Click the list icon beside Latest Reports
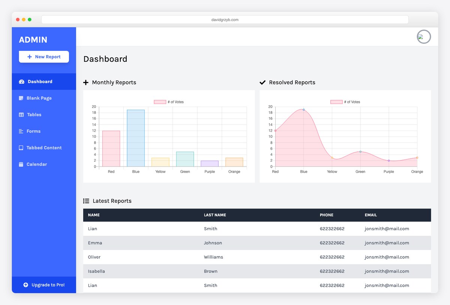The height and width of the screenshot is (305, 450). pos(86,201)
